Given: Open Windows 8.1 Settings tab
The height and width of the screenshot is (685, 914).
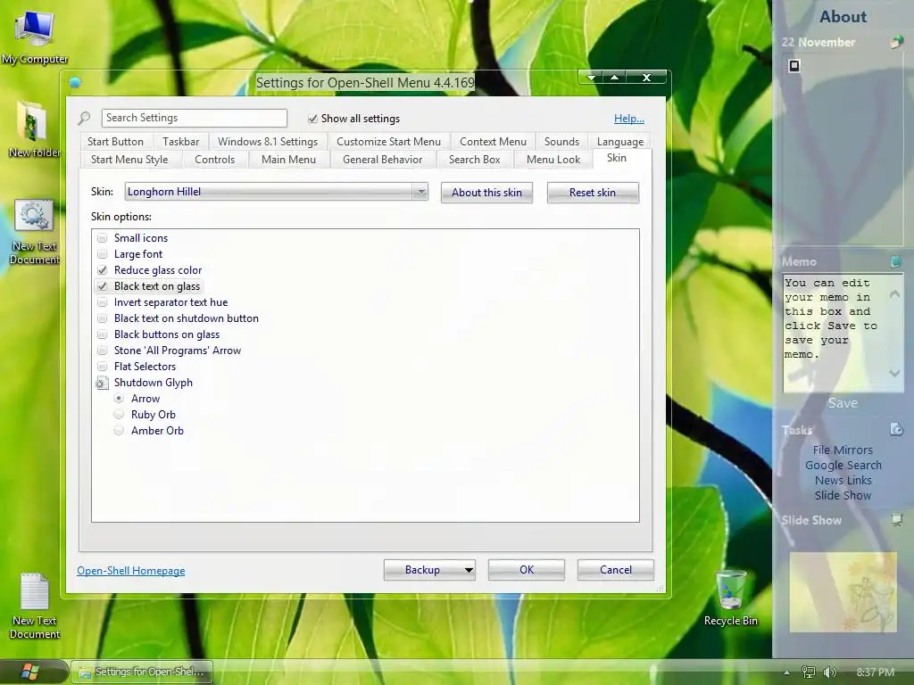Looking at the screenshot, I should click(x=268, y=142).
